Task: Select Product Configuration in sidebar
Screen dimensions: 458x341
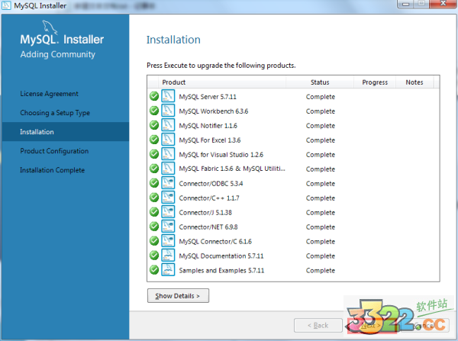Action: point(54,151)
